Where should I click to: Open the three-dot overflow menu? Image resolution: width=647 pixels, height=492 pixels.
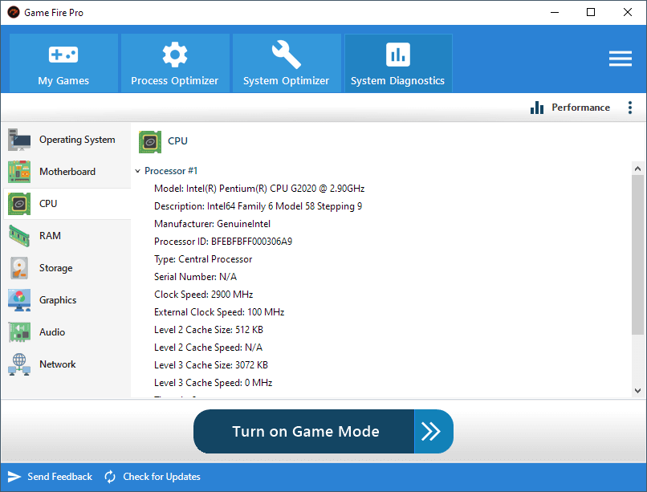(x=630, y=107)
